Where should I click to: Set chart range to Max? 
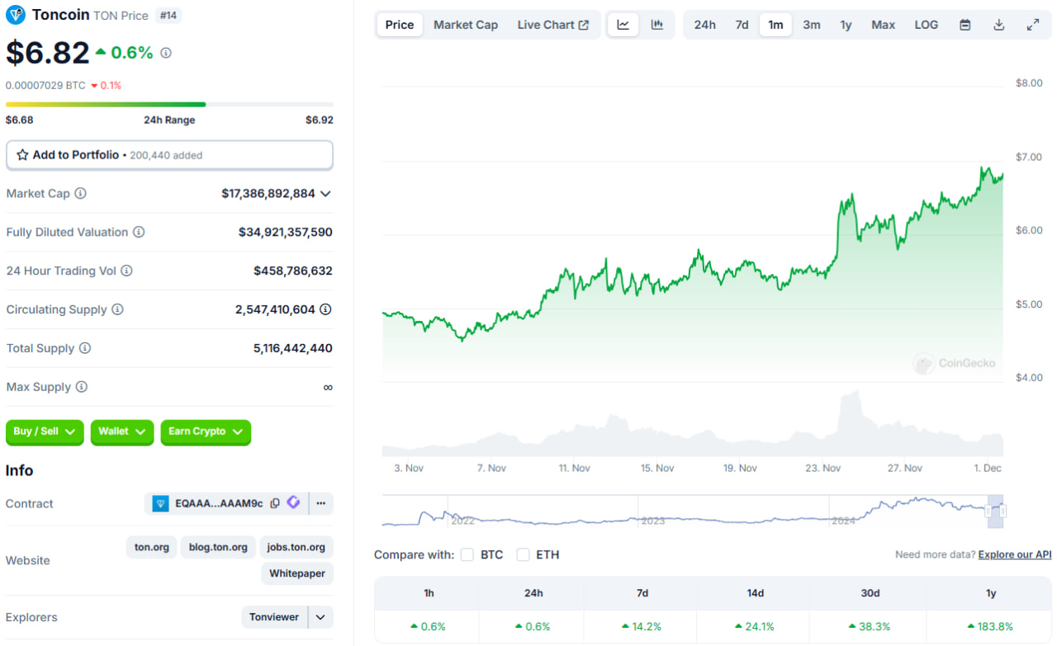[x=884, y=25]
